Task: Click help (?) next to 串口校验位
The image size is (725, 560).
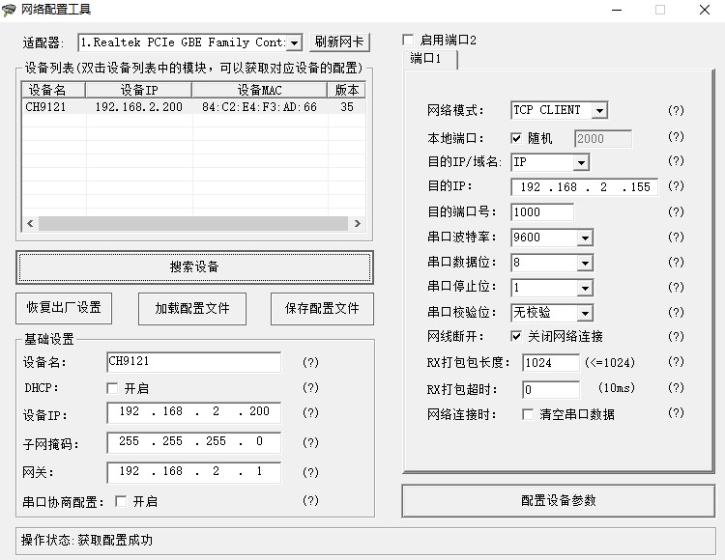Action: [676, 313]
